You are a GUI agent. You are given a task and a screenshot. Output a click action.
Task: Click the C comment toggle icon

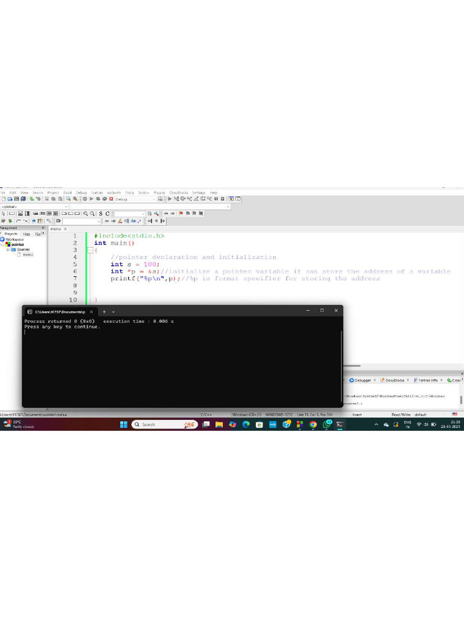(x=108, y=213)
